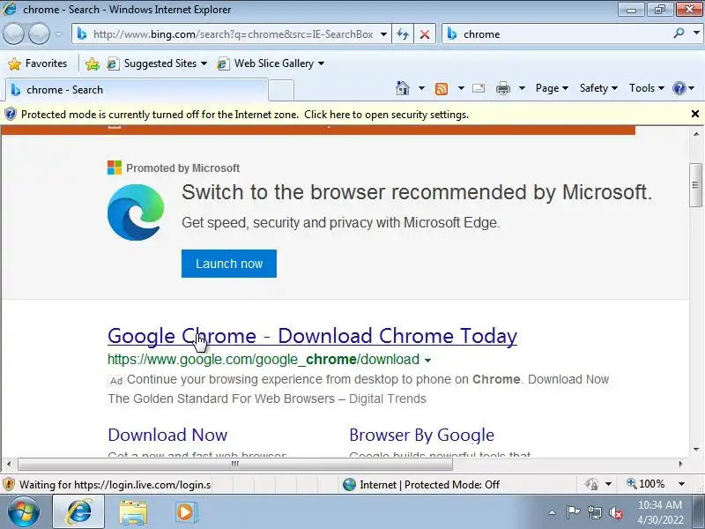
Task: Click the network tray icon
Action: point(594,512)
